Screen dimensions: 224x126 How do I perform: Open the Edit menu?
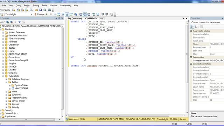(4, 6)
